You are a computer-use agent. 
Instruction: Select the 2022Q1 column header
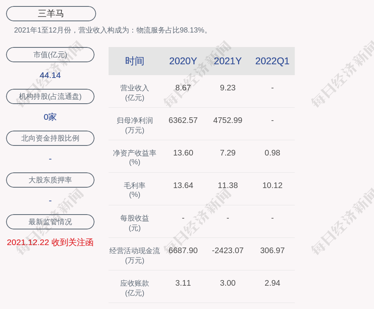coord(272,61)
